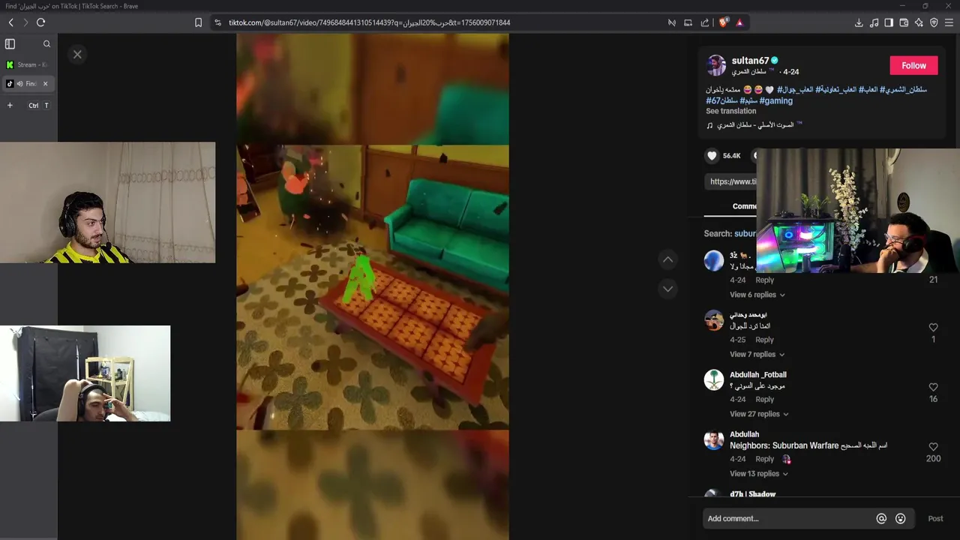Click See translation under caption
Viewport: 960px width, 540px height.
click(730, 111)
